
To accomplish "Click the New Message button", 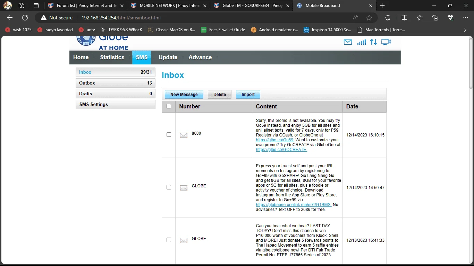I will pyautogui.click(x=184, y=94).
